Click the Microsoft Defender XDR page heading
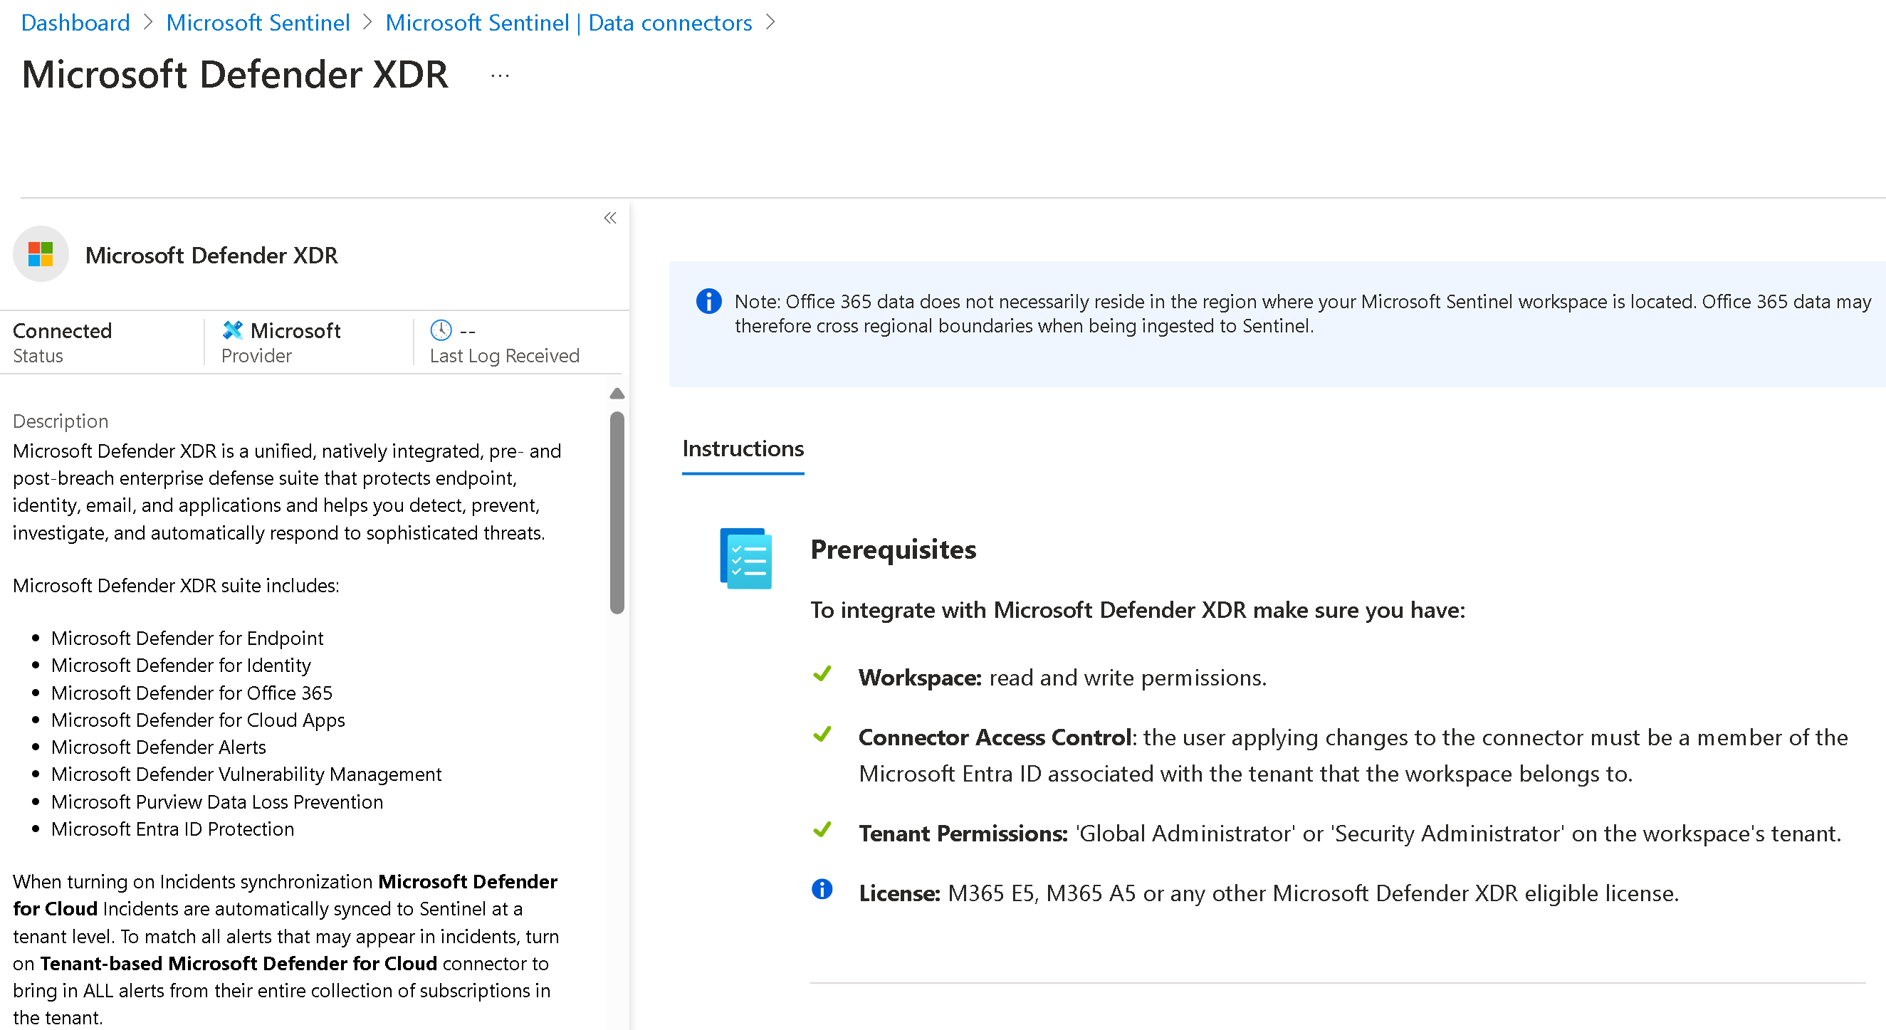This screenshot has height=1030, width=1886. [235, 75]
